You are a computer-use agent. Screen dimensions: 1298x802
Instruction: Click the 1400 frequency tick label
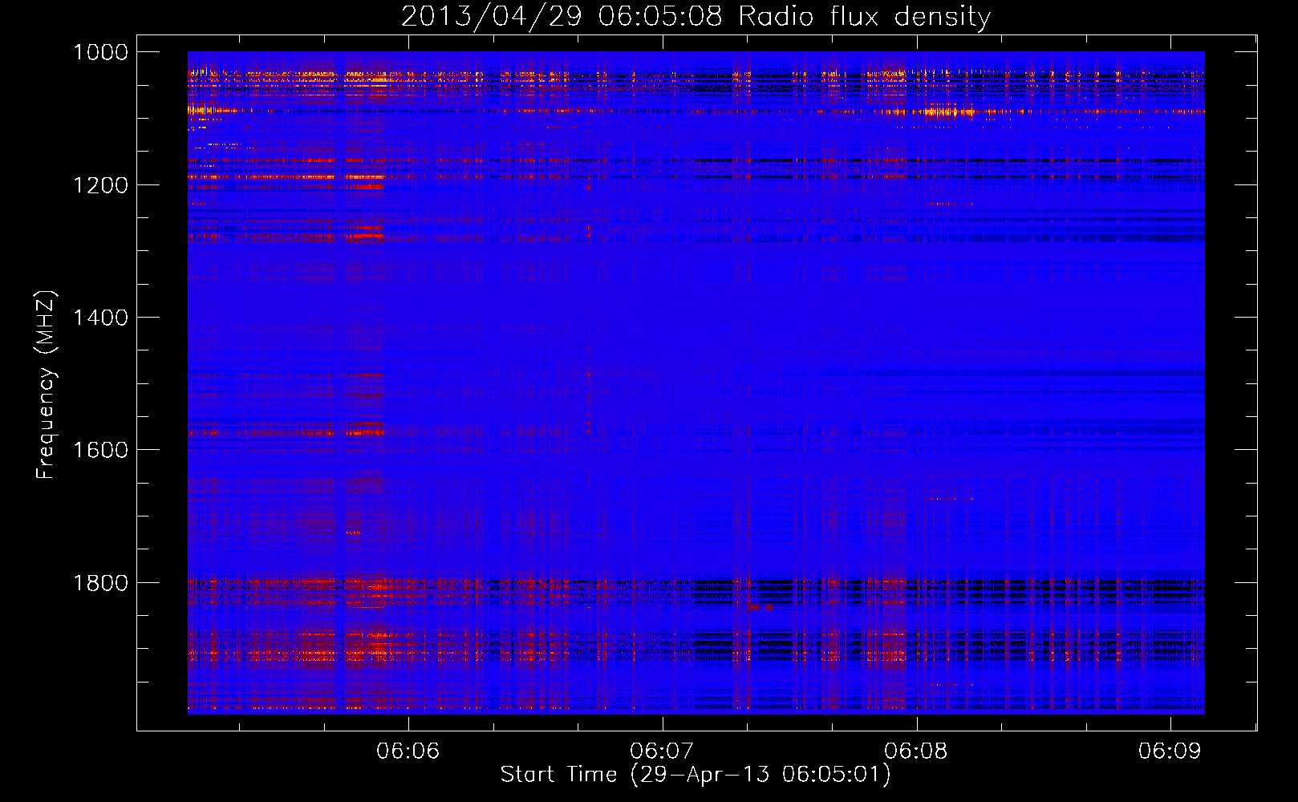pyautogui.click(x=100, y=318)
